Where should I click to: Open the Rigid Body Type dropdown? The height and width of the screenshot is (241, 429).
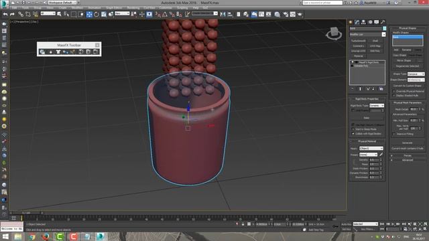tap(377, 106)
